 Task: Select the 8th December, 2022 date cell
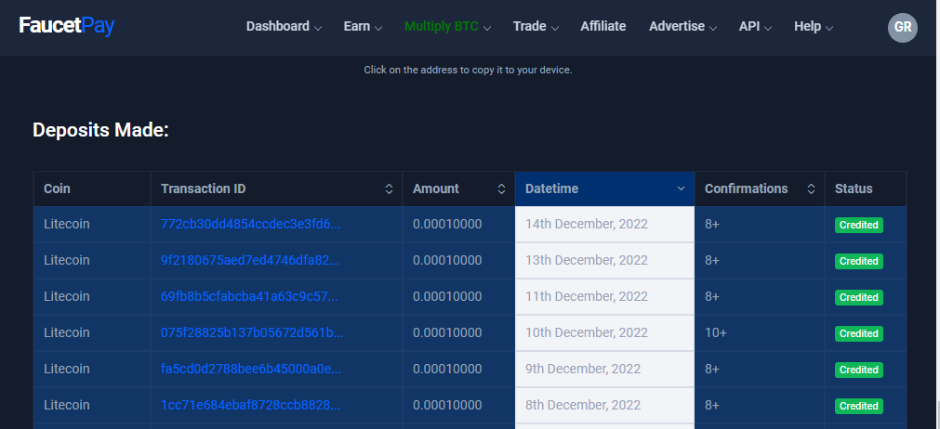click(605, 405)
